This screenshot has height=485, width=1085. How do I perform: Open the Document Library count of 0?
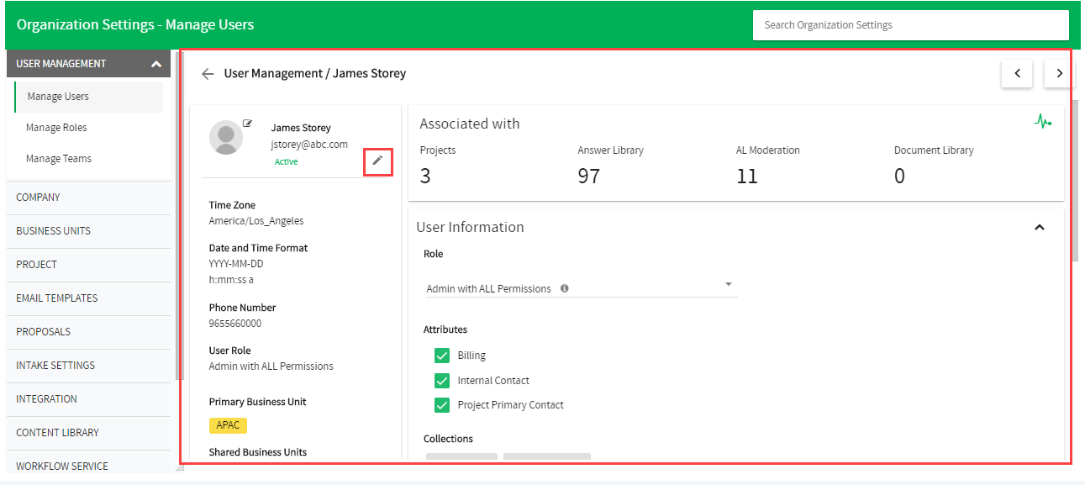pos(899,177)
